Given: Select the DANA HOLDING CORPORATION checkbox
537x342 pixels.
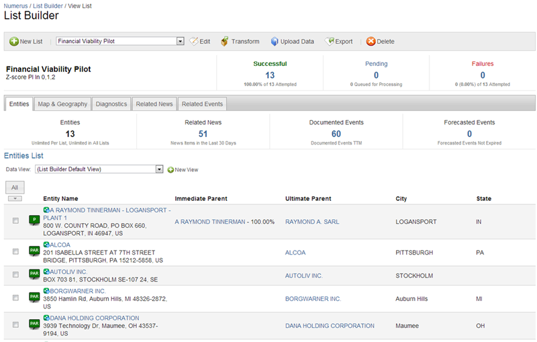Looking at the screenshot, I should 15,325.
